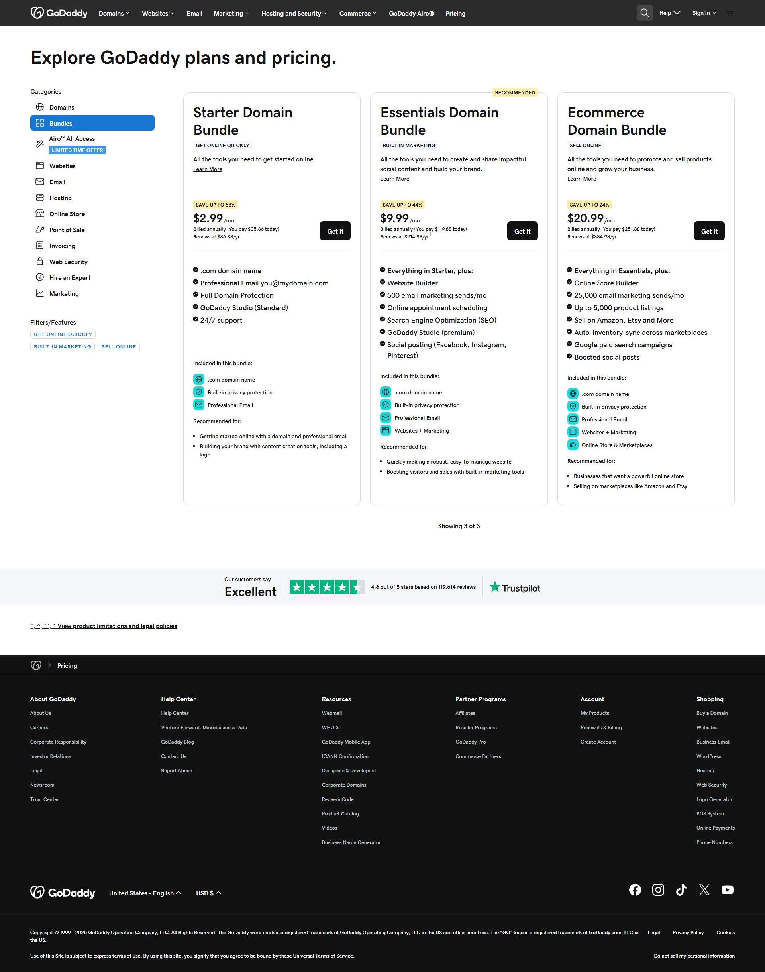
Task: Expand the Commerce dropdown in top navigation
Action: tap(358, 14)
